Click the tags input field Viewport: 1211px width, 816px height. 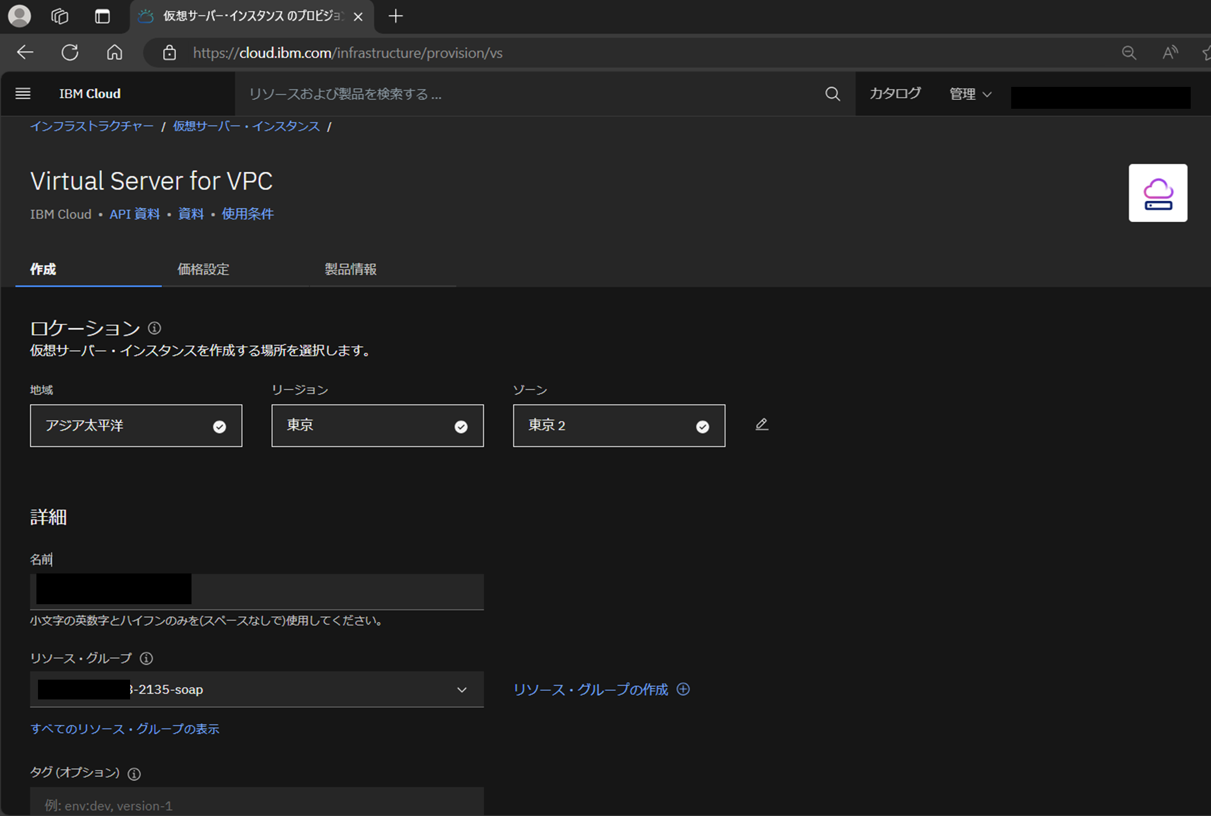tap(257, 804)
